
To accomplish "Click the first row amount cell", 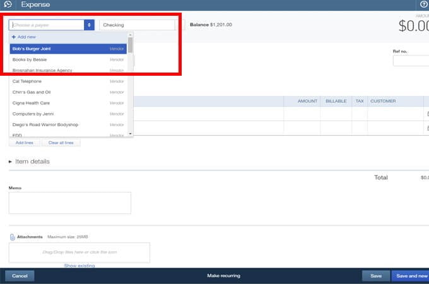I will tap(302, 114).
